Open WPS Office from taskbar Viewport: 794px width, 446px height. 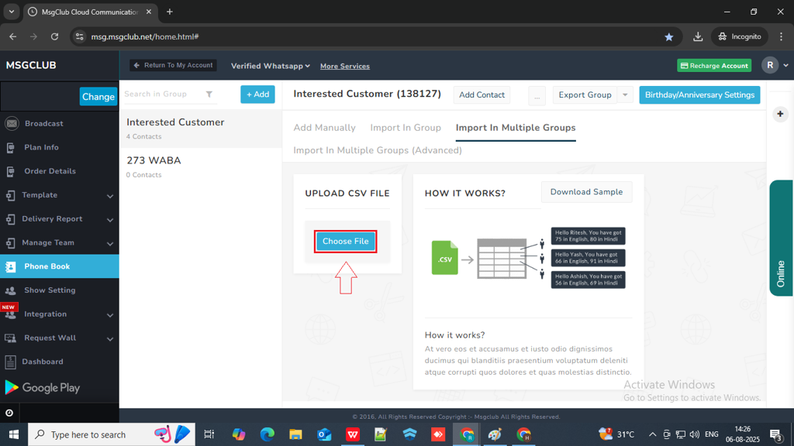click(x=353, y=434)
